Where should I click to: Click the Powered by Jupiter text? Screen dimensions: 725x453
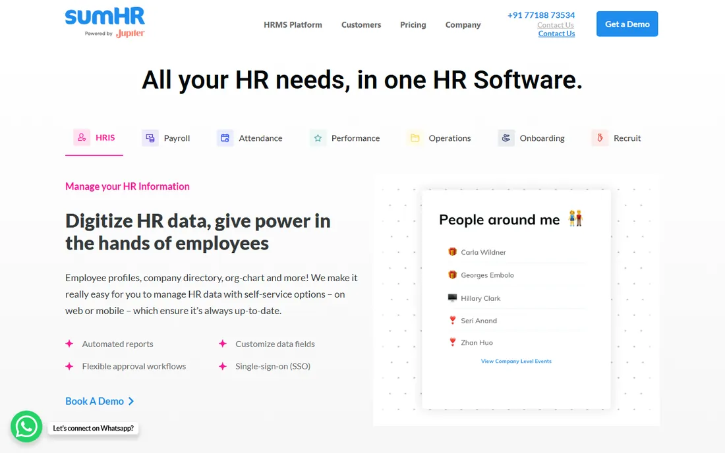pos(115,33)
